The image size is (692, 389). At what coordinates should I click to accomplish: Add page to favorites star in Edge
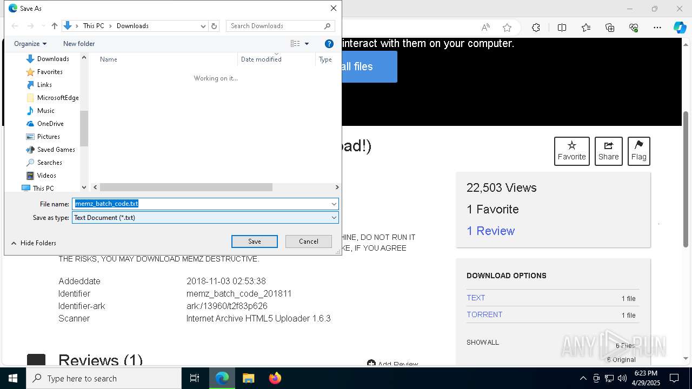pos(507,28)
